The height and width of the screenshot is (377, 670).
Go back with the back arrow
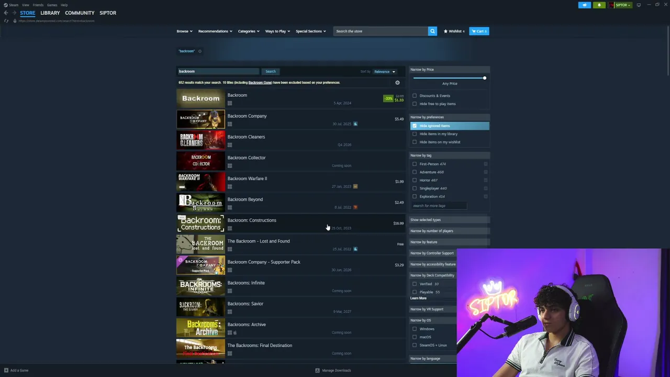(6, 13)
